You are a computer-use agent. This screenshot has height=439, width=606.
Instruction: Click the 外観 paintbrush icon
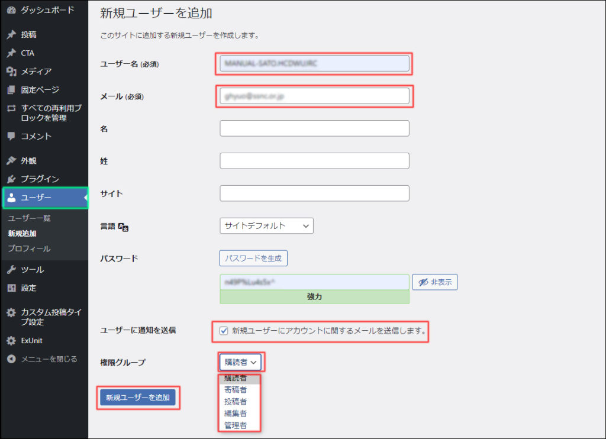pos(11,161)
